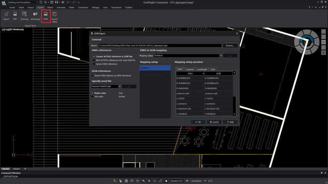The width and height of the screenshot is (328, 184).
Task: Choose the 'Ignore DWG references' option
Action: click(94, 64)
